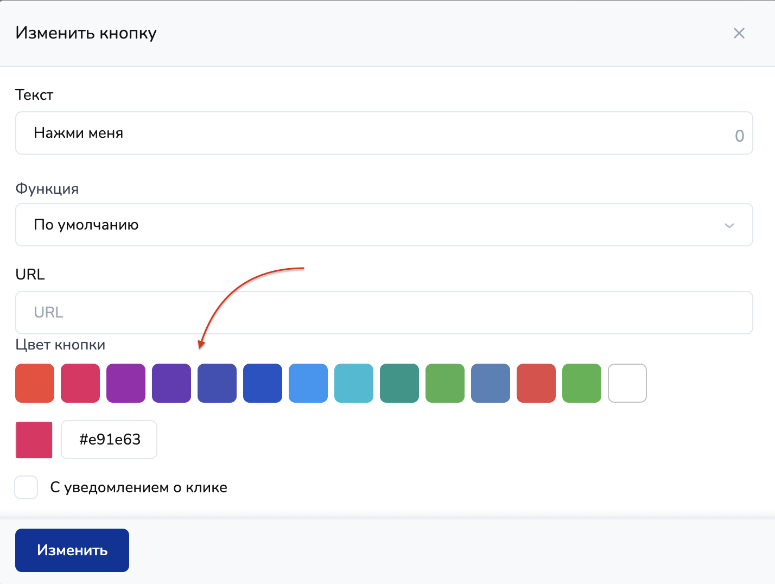The width and height of the screenshot is (775, 584).
Task: Select the indigo swatch the red arrow points to
Action: [217, 383]
